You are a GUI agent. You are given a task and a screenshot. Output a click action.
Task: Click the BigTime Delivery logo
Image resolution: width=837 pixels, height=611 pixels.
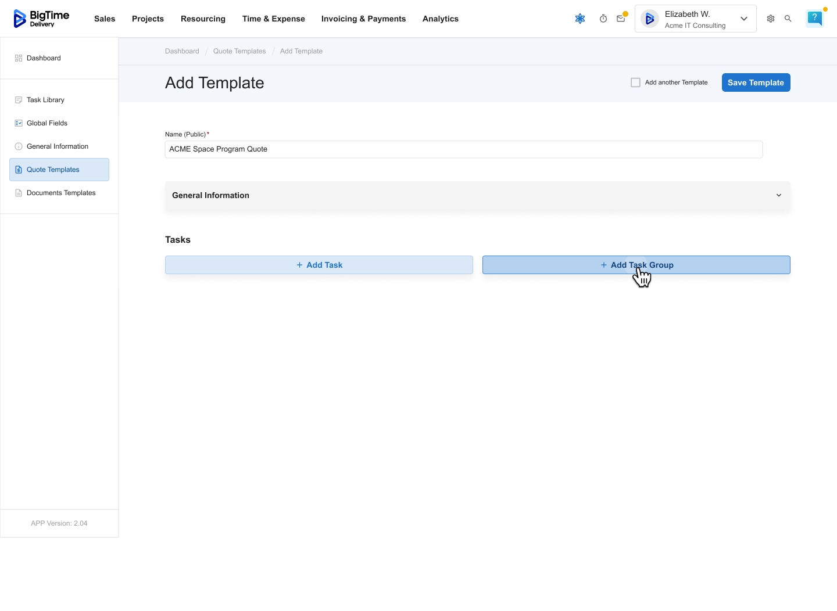[41, 19]
